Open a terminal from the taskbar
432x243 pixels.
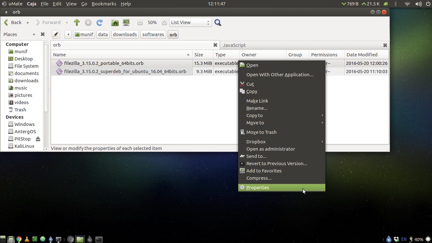click(x=59, y=239)
